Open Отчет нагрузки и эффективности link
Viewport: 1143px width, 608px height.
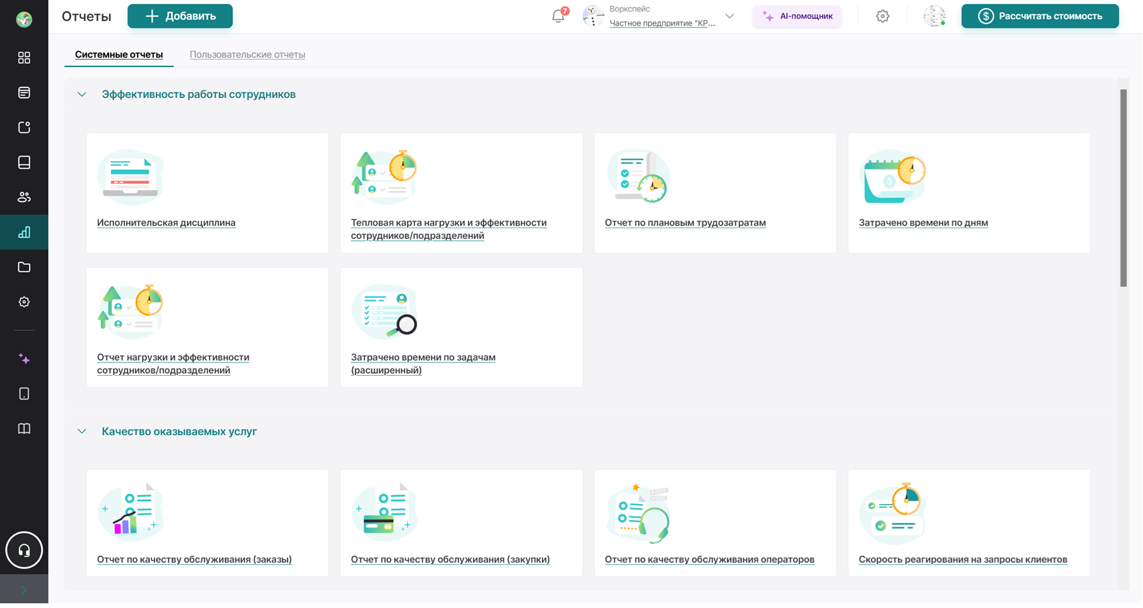(x=173, y=364)
